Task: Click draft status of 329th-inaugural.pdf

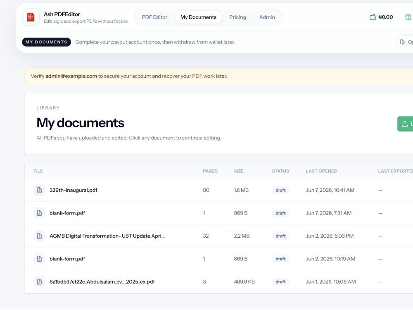Action: click(x=280, y=190)
